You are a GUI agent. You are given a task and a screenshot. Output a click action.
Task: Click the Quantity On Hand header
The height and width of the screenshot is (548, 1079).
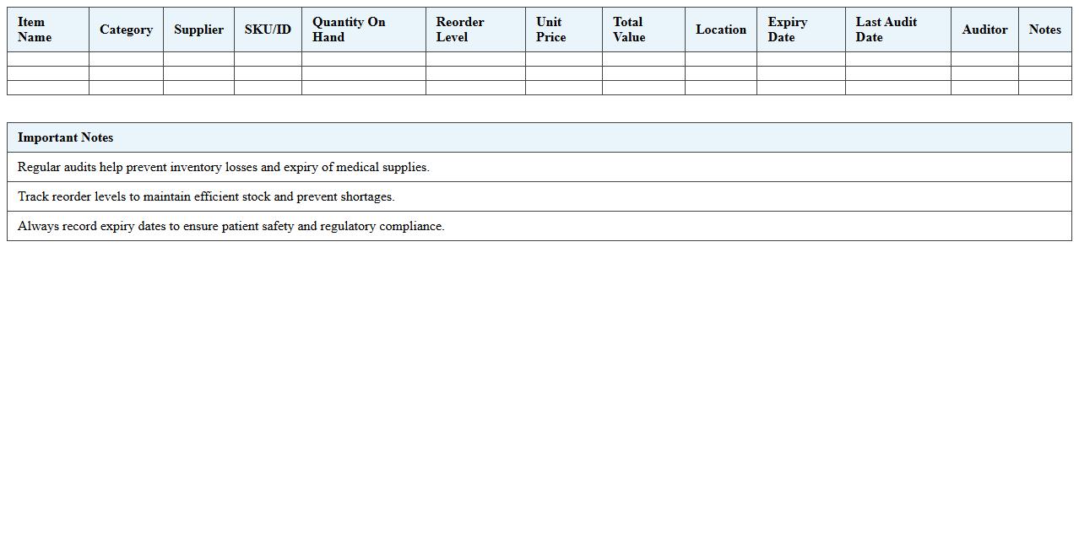pyautogui.click(x=349, y=30)
